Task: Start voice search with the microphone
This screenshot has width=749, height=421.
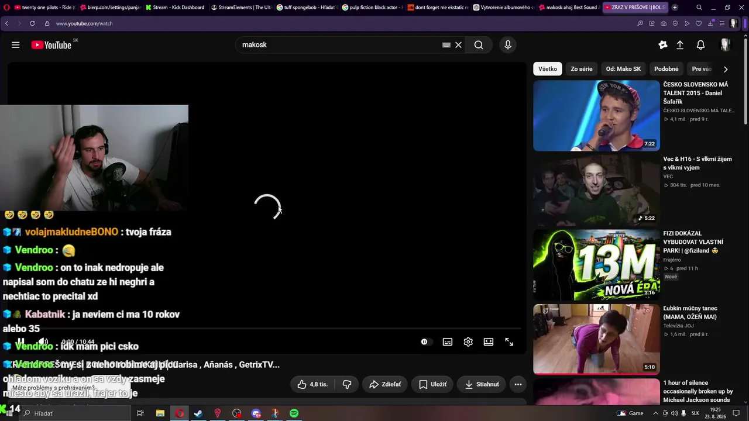Action: tap(508, 45)
